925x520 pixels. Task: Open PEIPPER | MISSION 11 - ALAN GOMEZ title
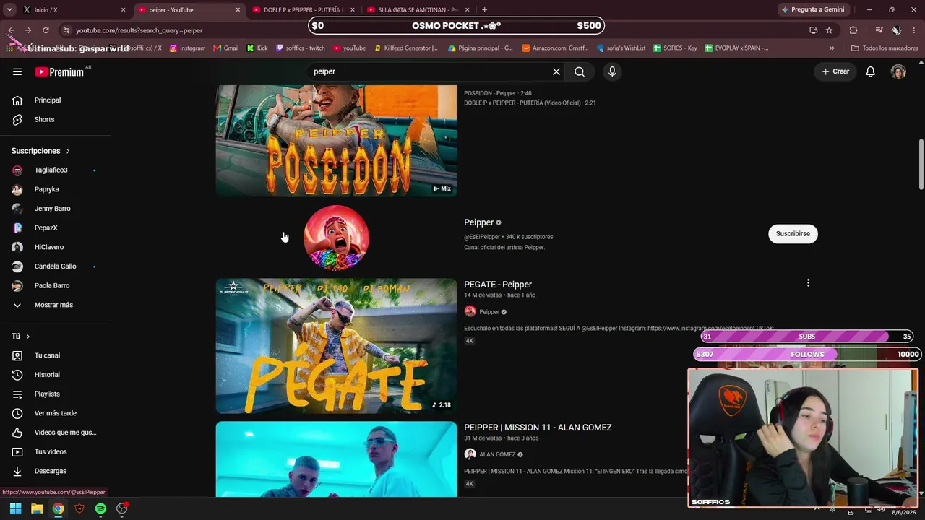click(538, 428)
